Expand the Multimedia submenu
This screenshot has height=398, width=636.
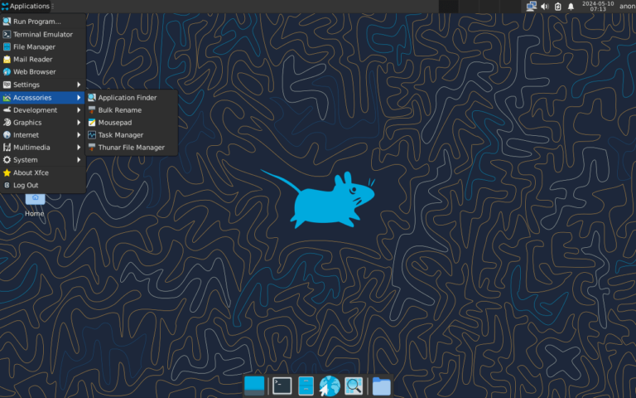43,148
